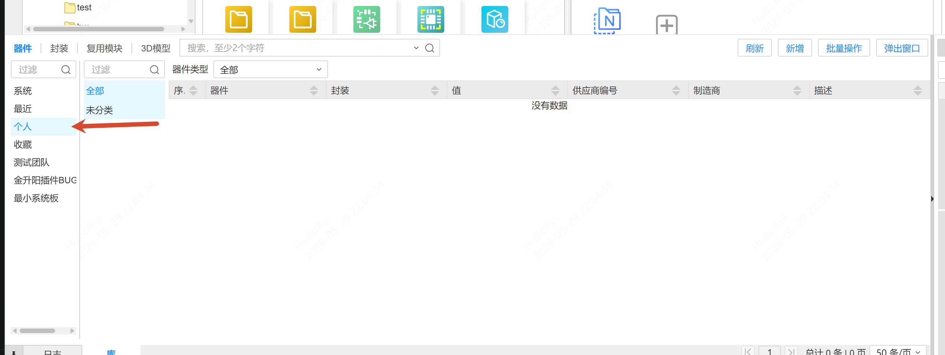The image size is (945, 355).
Task: Select the test folder name in tree
Action: click(x=84, y=7)
